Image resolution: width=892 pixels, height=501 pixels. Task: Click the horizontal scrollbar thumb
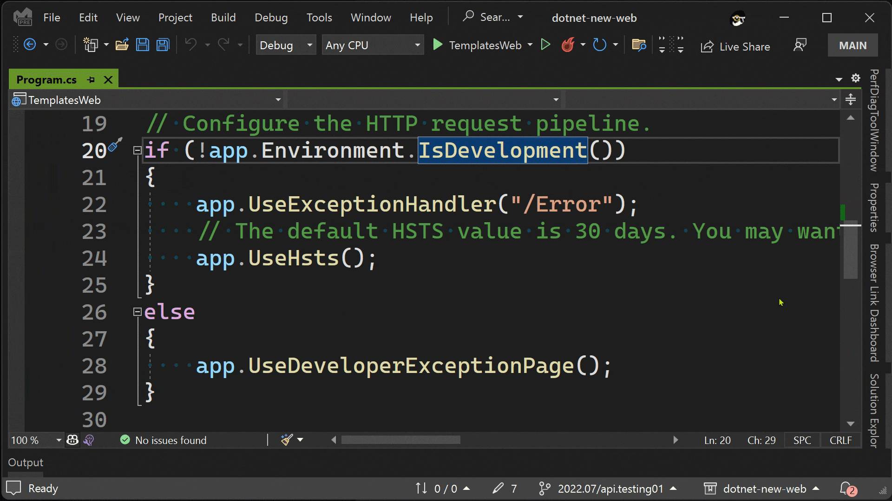click(x=400, y=440)
